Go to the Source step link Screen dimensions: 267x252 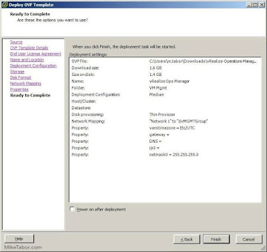coord(16,42)
